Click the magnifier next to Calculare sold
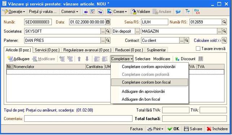Viewport: 232px width, 135px height. [224, 40]
